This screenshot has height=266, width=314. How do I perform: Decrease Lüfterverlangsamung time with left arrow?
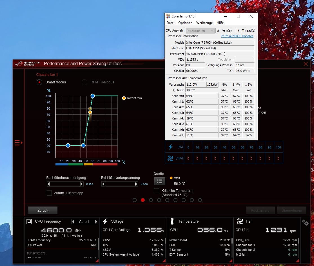[x=103, y=184]
